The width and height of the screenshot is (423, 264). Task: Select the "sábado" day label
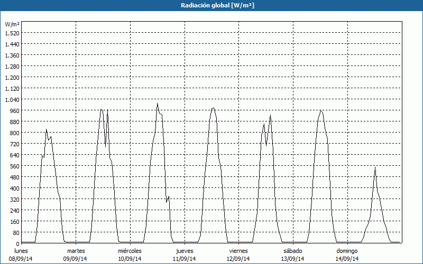[292, 251]
